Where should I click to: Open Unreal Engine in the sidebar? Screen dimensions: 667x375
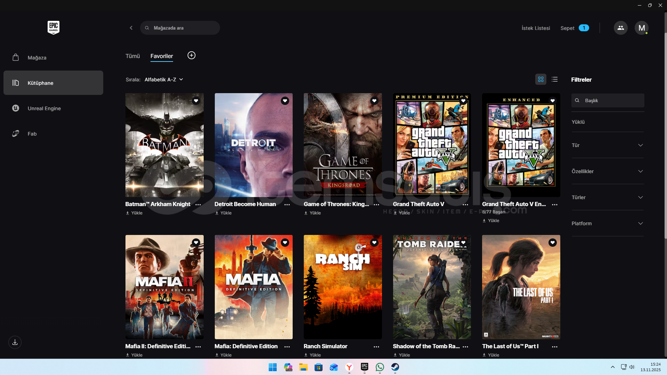[x=44, y=108]
